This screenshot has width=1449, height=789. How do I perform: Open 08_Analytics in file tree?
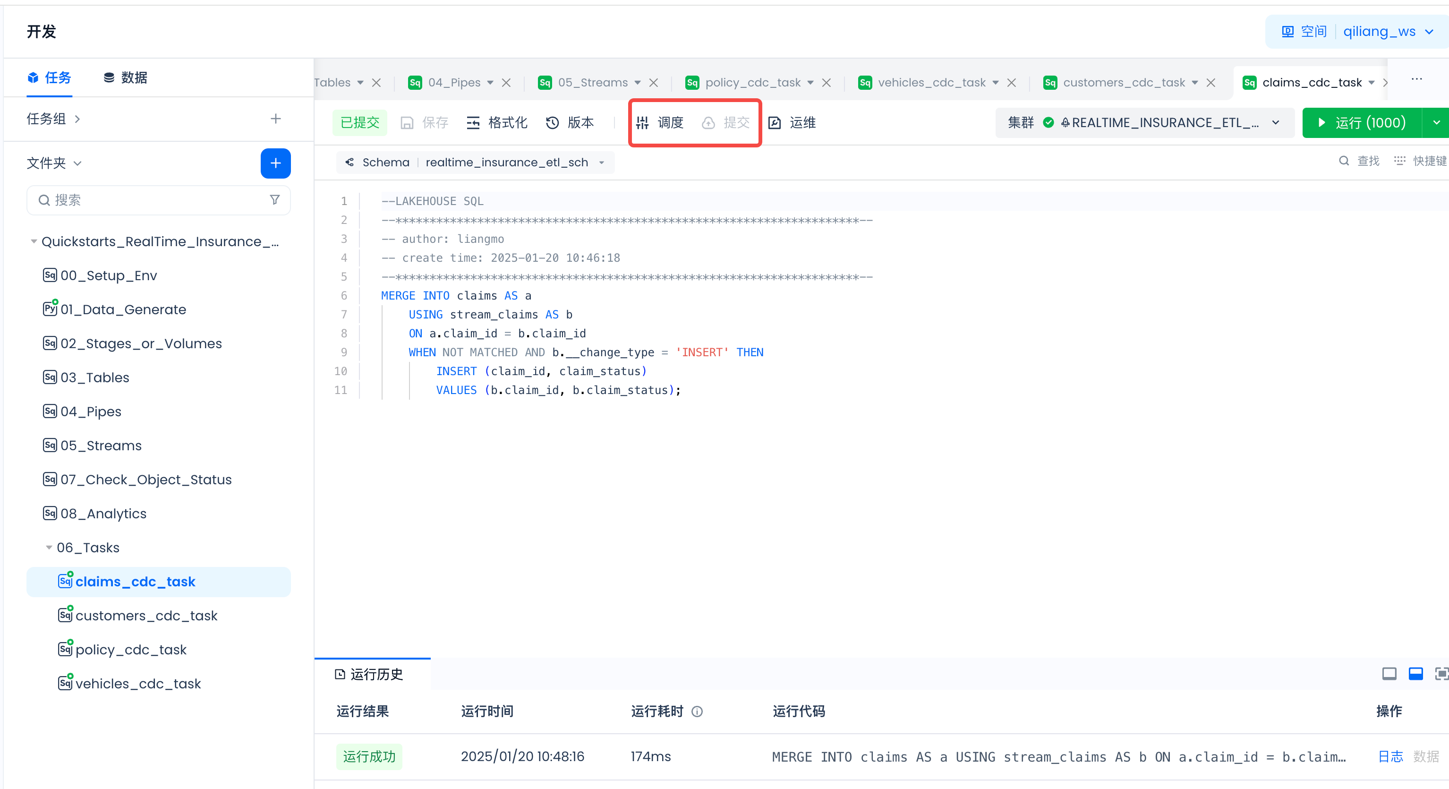click(x=103, y=513)
